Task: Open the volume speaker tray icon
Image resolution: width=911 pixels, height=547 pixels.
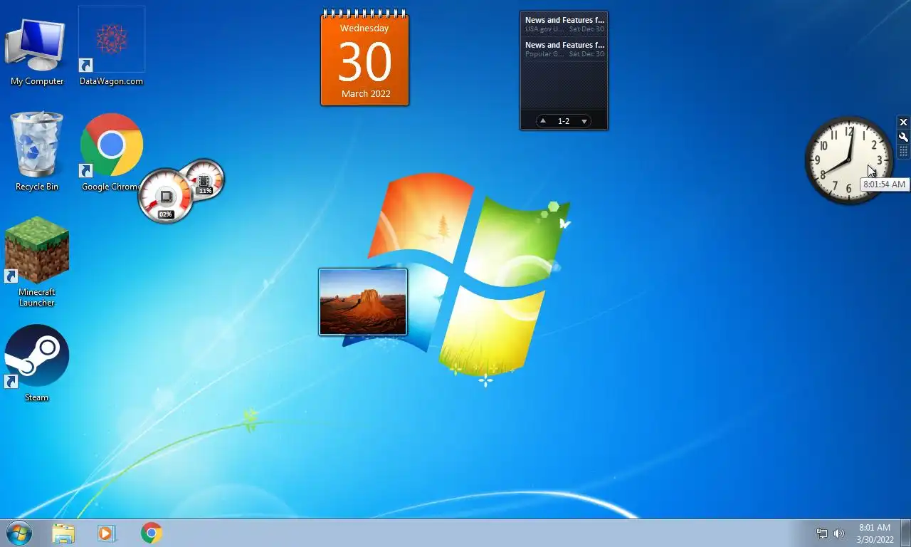Action: tap(839, 533)
